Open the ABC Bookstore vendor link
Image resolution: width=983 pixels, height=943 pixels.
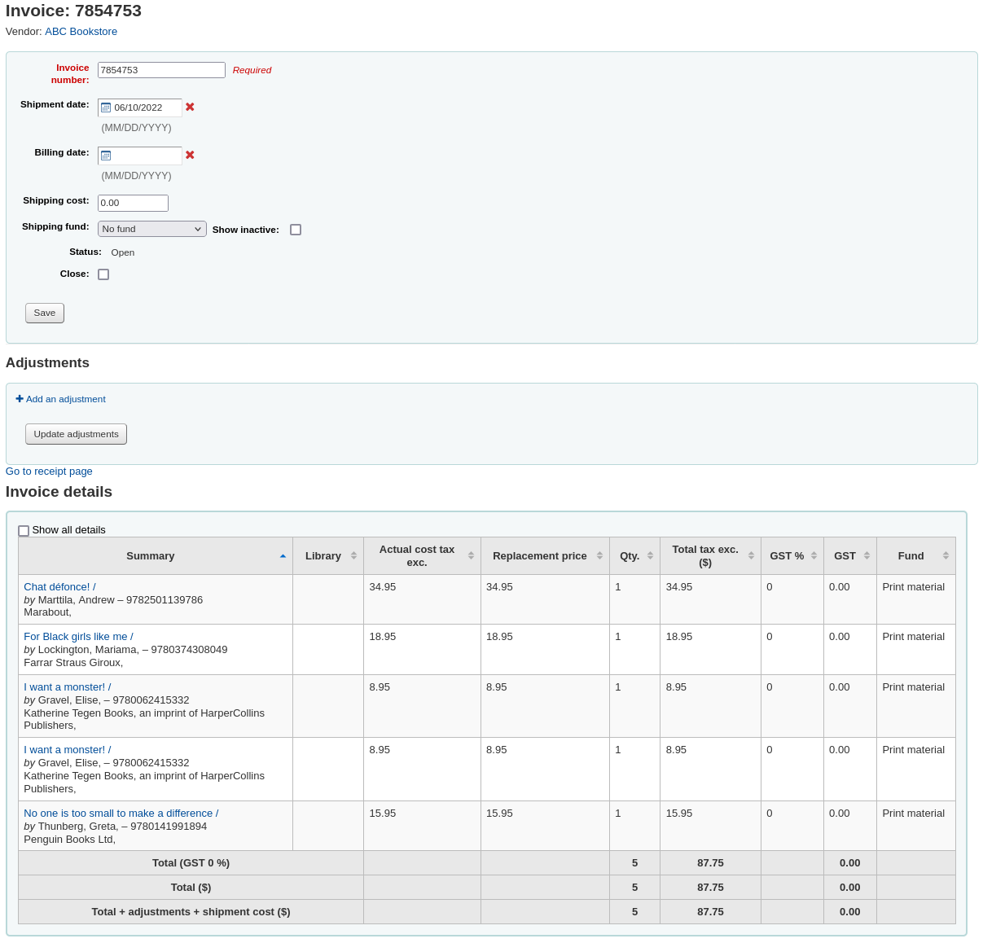click(x=81, y=31)
